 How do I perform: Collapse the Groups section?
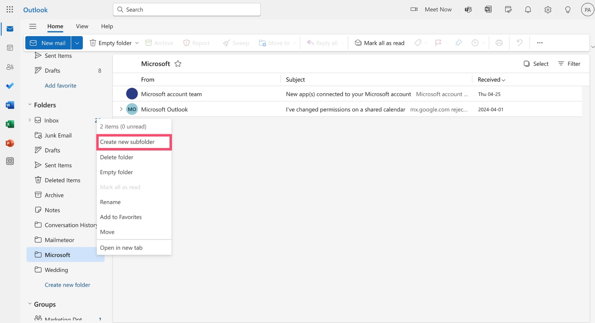tap(30, 304)
